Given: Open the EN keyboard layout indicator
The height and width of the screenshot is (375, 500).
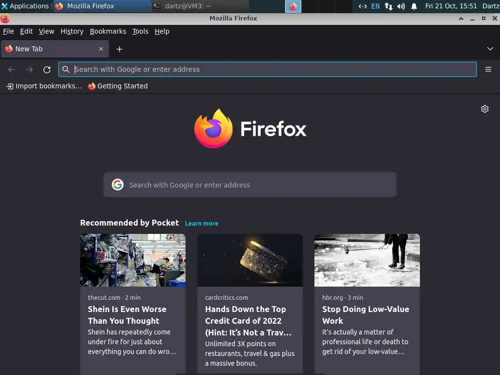Looking at the screenshot, I should (375, 6).
